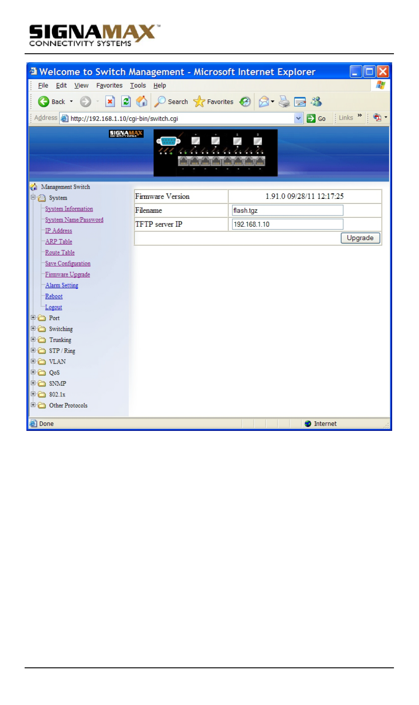
Task: Click the address bar page icon
Action: (x=64, y=118)
